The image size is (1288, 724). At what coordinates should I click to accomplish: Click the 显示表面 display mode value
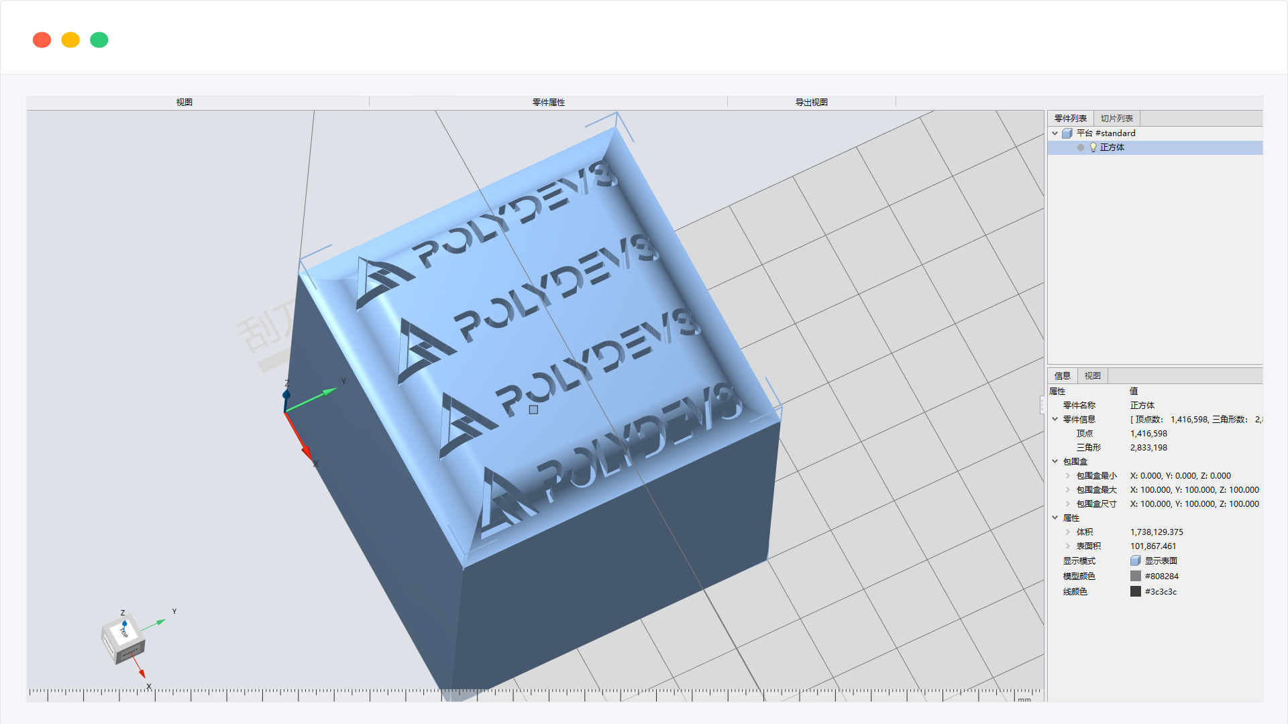[x=1161, y=561]
